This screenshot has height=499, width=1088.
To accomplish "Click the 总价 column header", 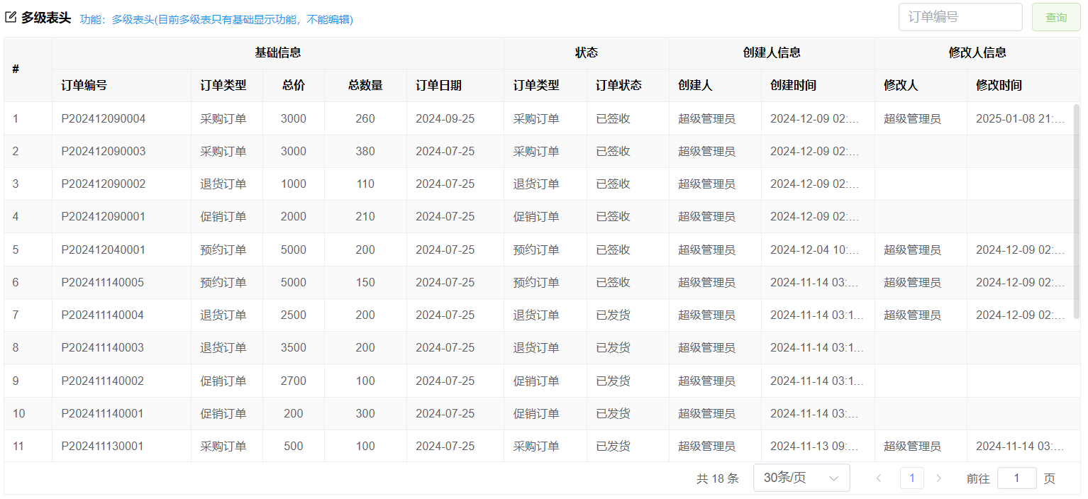I will click(x=293, y=86).
